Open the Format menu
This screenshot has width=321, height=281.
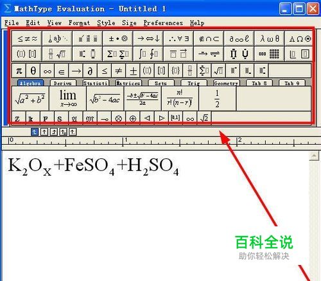click(x=79, y=23)
